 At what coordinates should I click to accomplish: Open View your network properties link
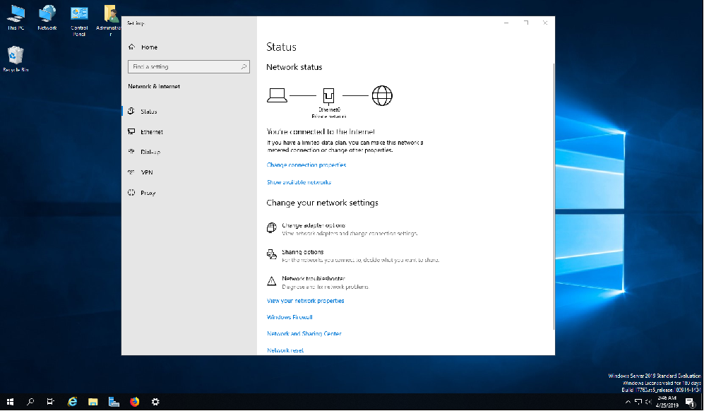(x=306, y=301)
